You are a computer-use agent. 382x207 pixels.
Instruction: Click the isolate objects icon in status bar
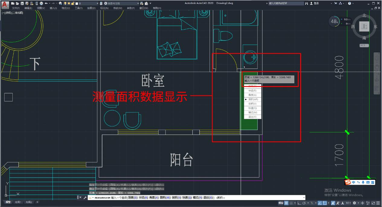coord(367,203)
